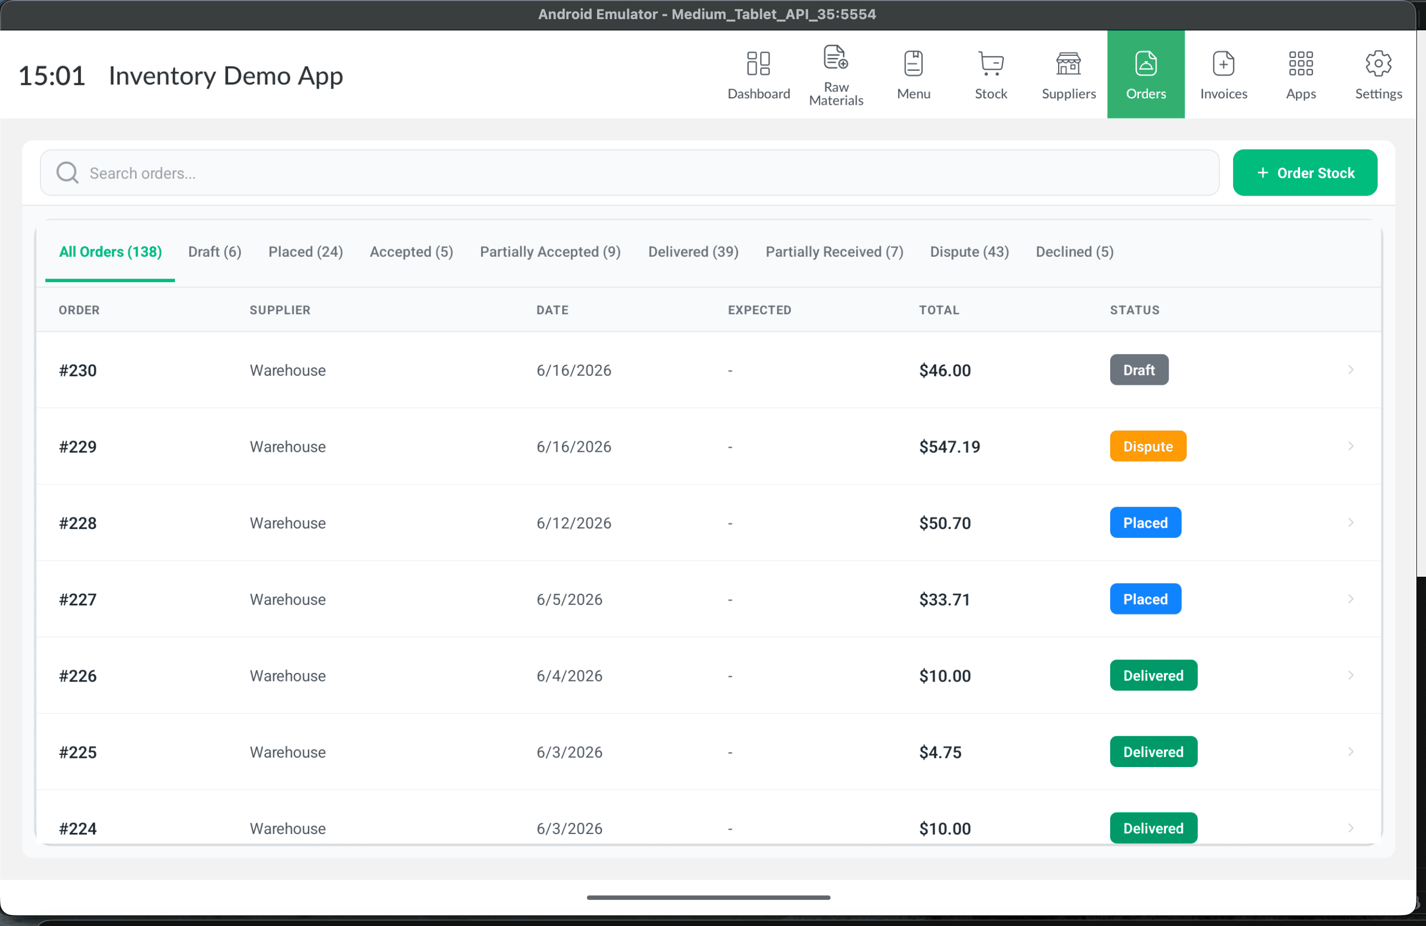The height and width of the screenshot is (926, 1426).
Task: Open the Suppliers storefront icon
Action: click(1068, 63)
